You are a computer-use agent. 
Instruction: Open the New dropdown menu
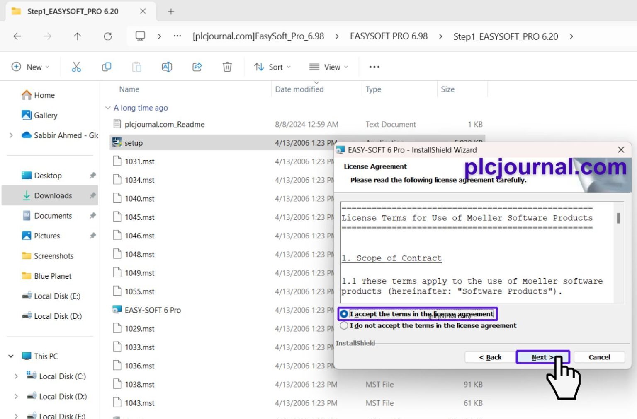tap(31, 67)
